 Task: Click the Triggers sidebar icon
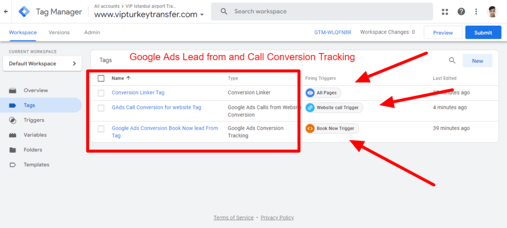pos(12,120)
